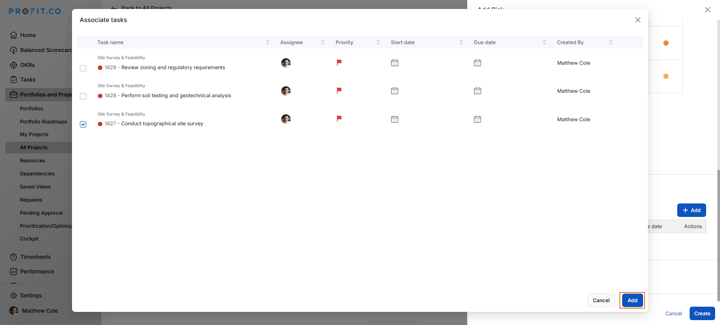Check the box for task 1429
The width and height of the screenshot is (720, 325).
pos(83,68)
